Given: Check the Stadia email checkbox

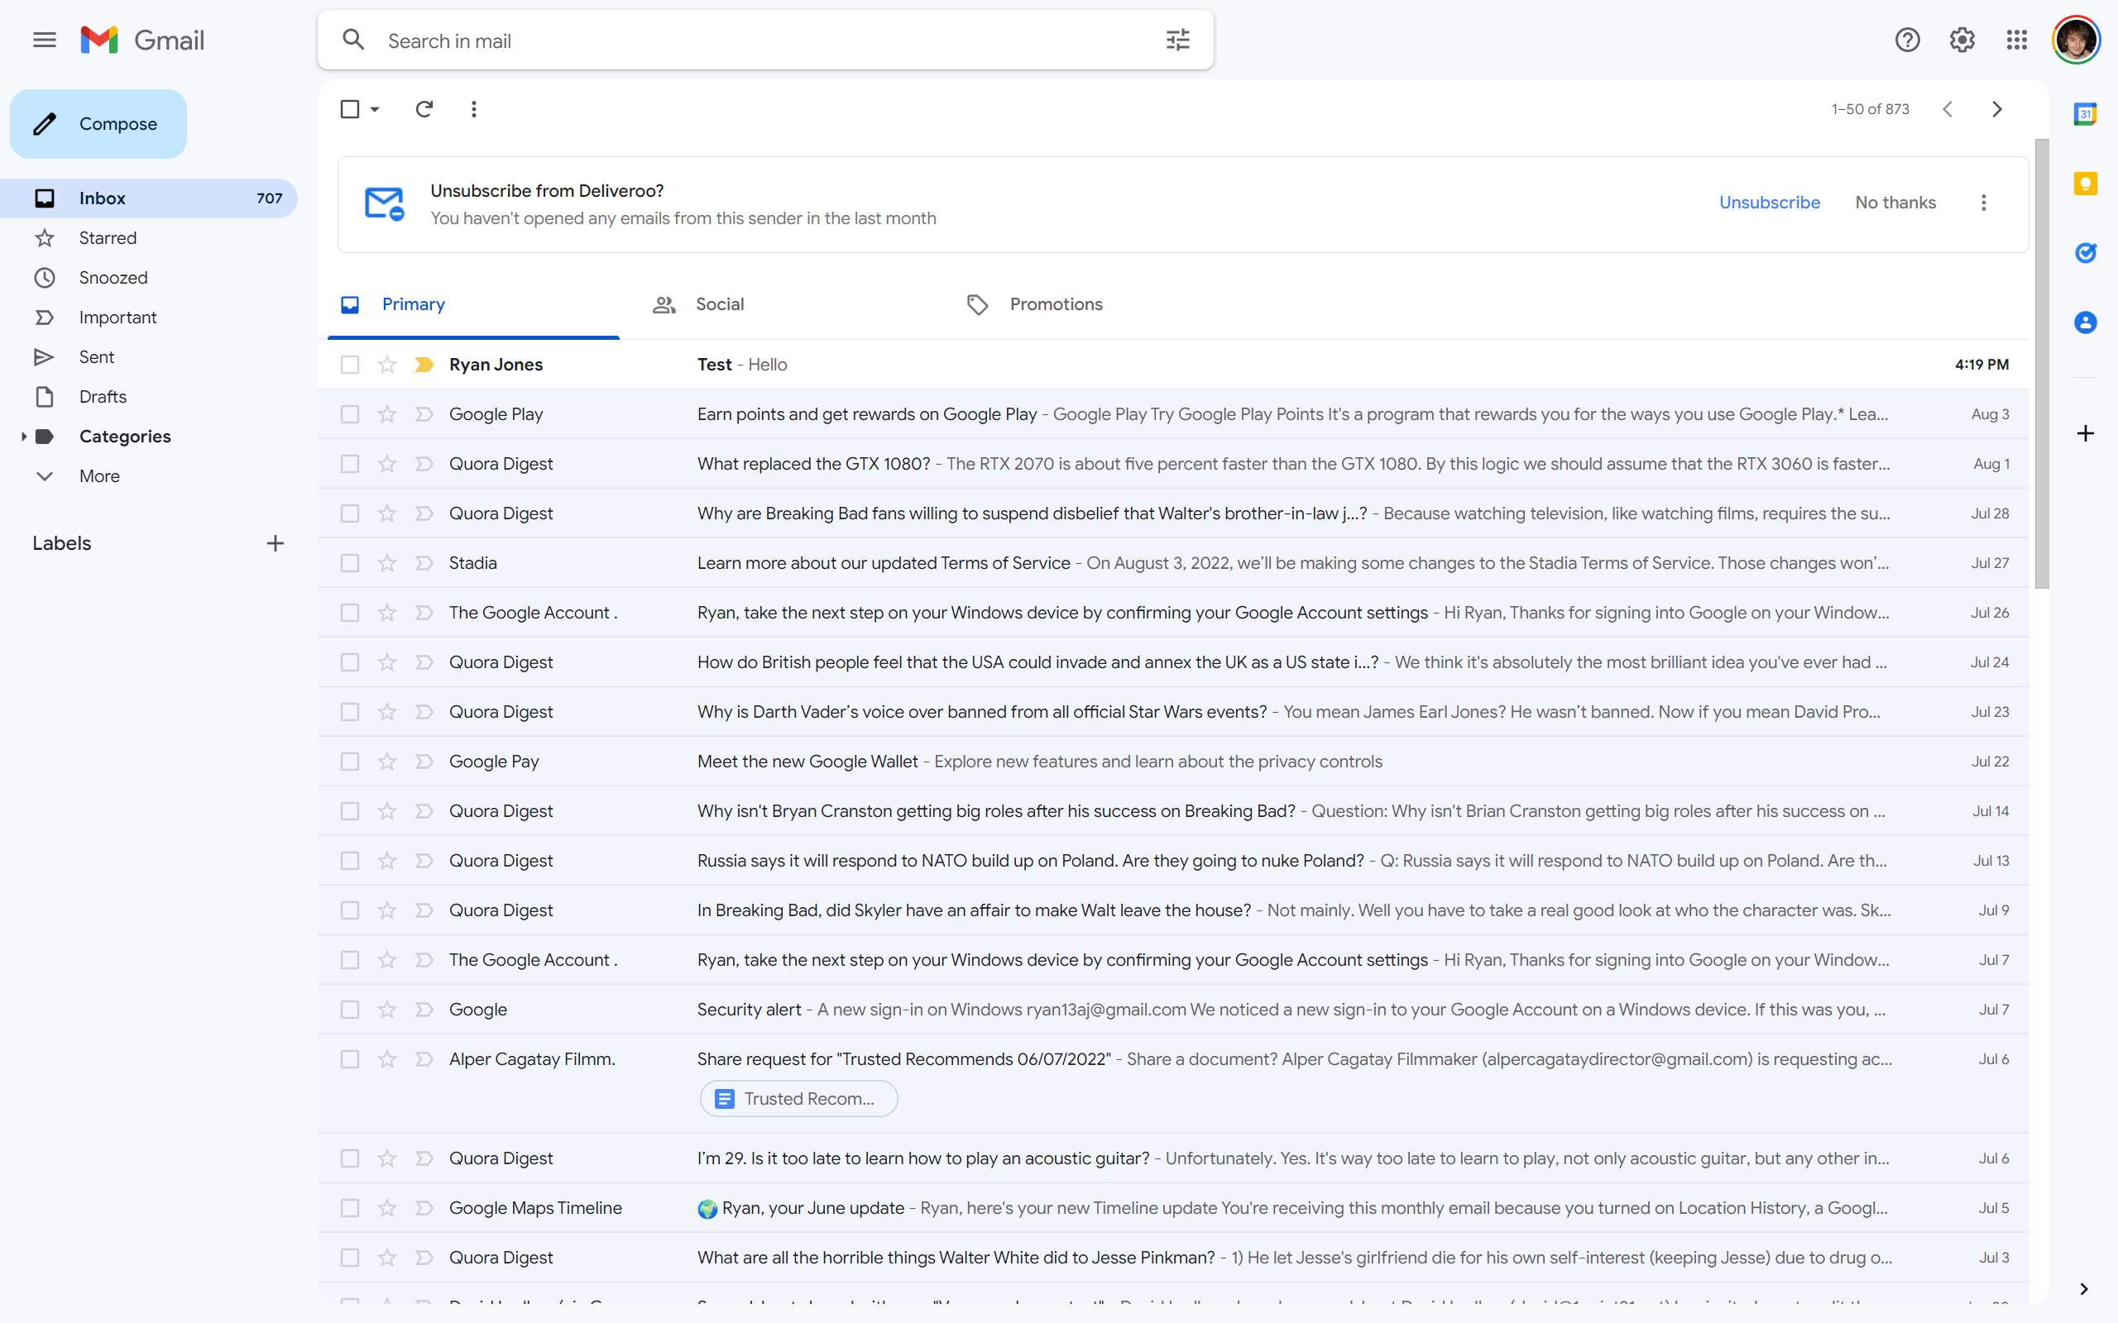Looking at the screenshot, I should (350, 563).
